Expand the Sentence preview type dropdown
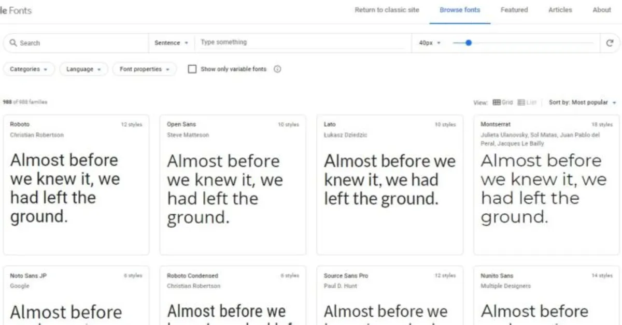This screenshot has height=325, width=622. 171,43
